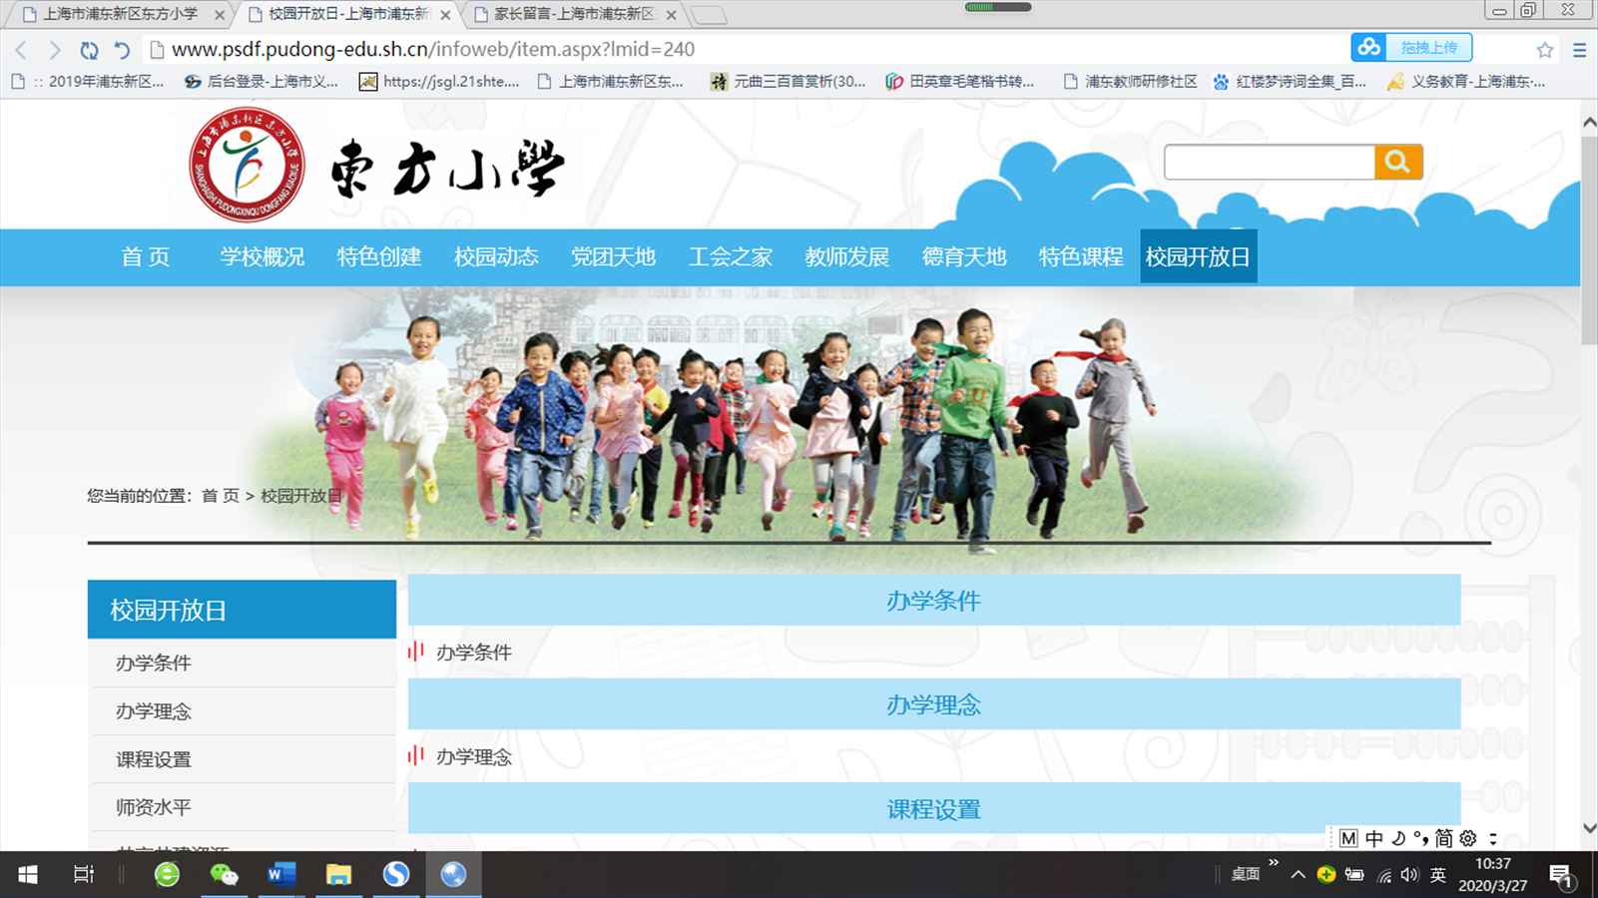1598x898 pixels.
Task: Open WeChat from the taskbar
Action: (224, 875)
